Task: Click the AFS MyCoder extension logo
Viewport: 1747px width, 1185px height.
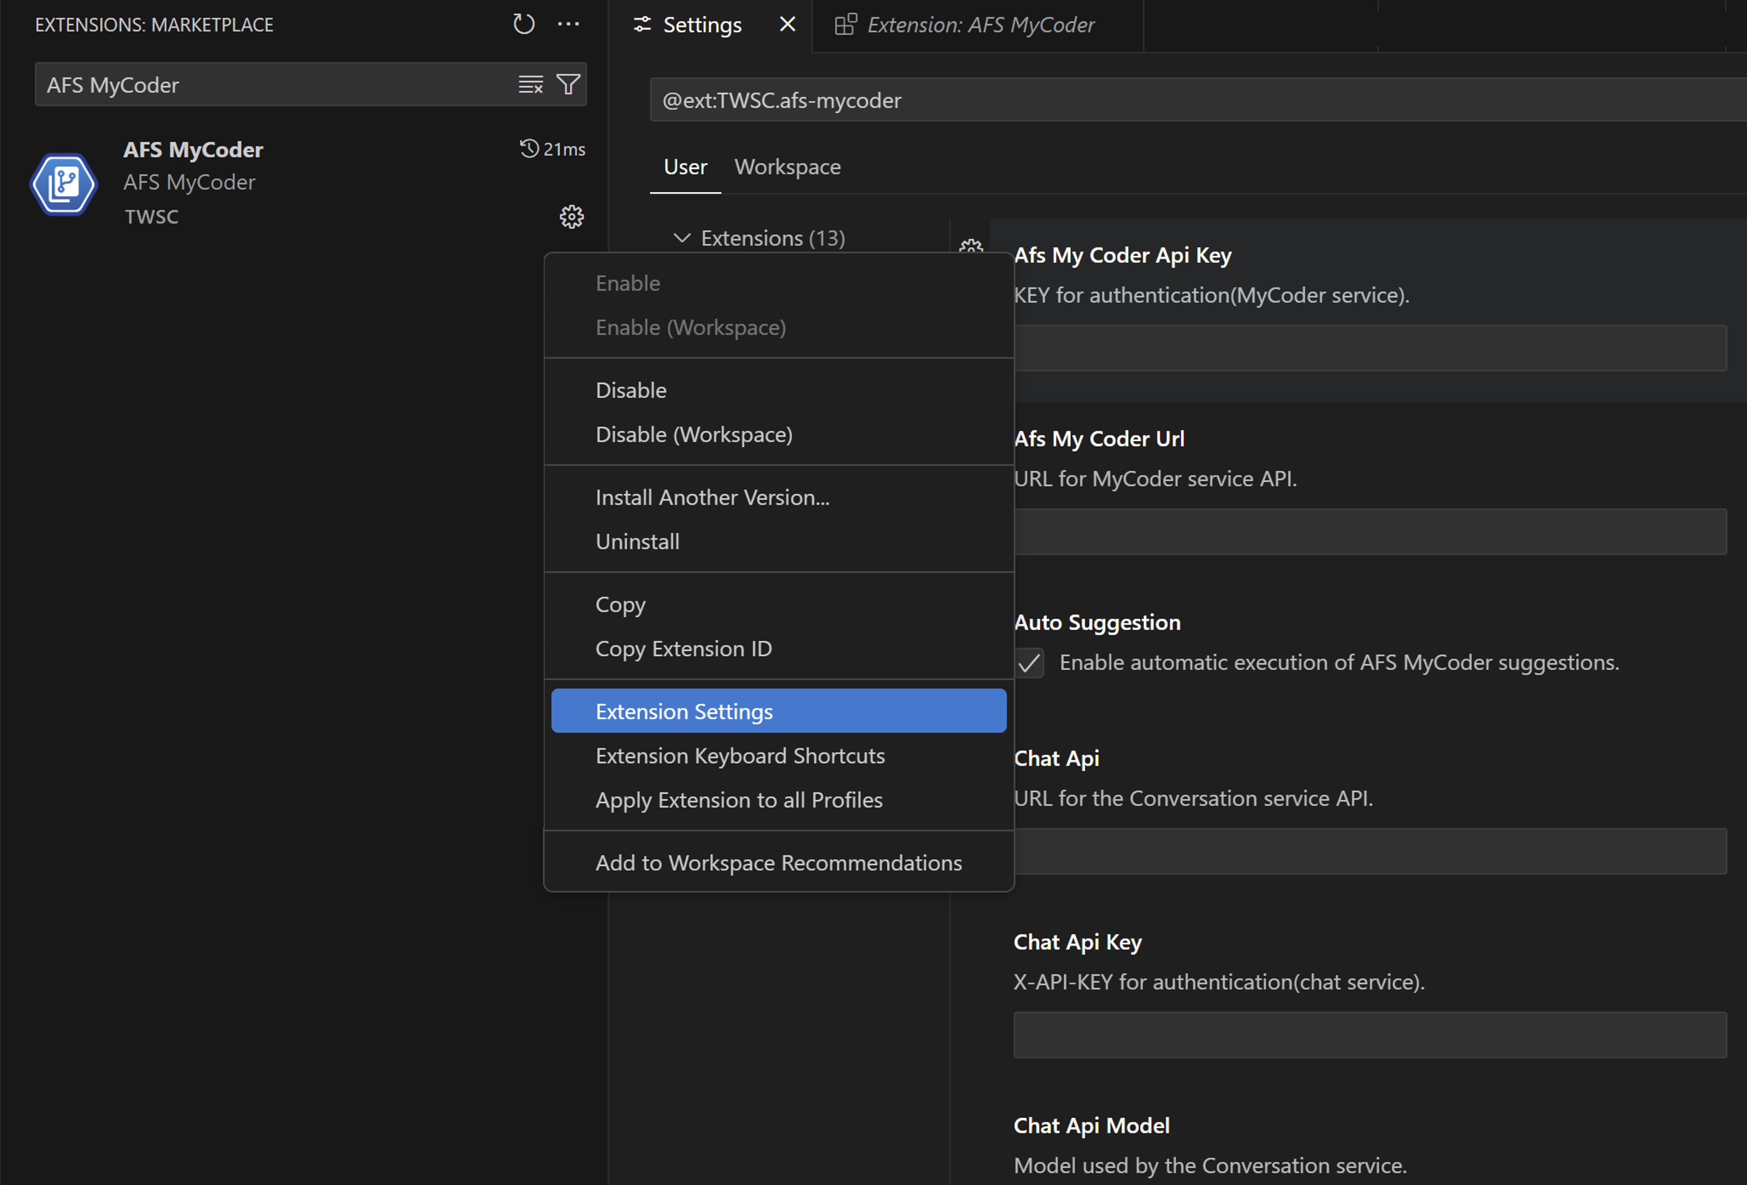Action: pyautogui.click(x=64, y=183)
